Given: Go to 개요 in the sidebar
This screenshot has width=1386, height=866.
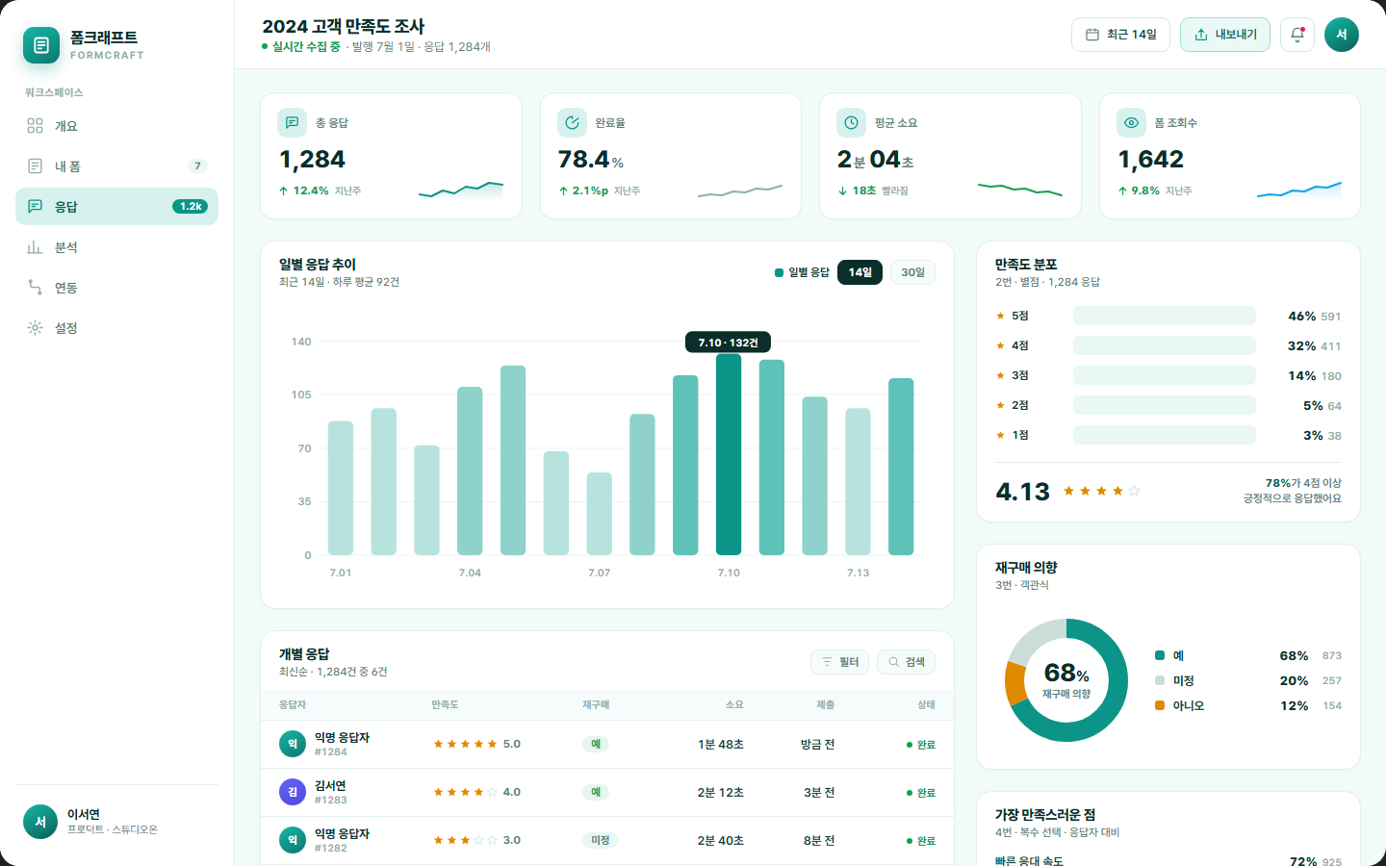Looking at the screenshot, I should [116, 126].
